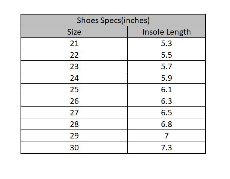Click the size 24 cell
Screen dimensions: 230x179
(74, 78)
